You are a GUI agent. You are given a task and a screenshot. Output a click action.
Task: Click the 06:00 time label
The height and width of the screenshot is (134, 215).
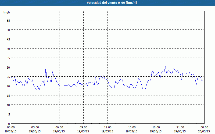click(59, 128)
